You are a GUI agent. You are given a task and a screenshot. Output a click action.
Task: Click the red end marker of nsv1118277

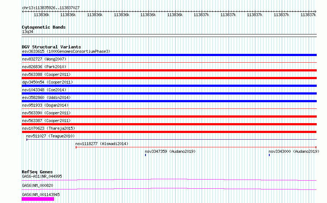click(x=316, y=147)
